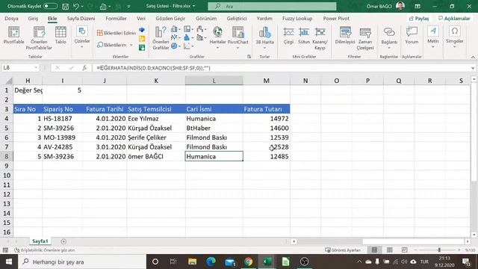The height and width of the screenshot is (269, 478).
Task: Open the column chart dropdown
Action: [176, 29]
